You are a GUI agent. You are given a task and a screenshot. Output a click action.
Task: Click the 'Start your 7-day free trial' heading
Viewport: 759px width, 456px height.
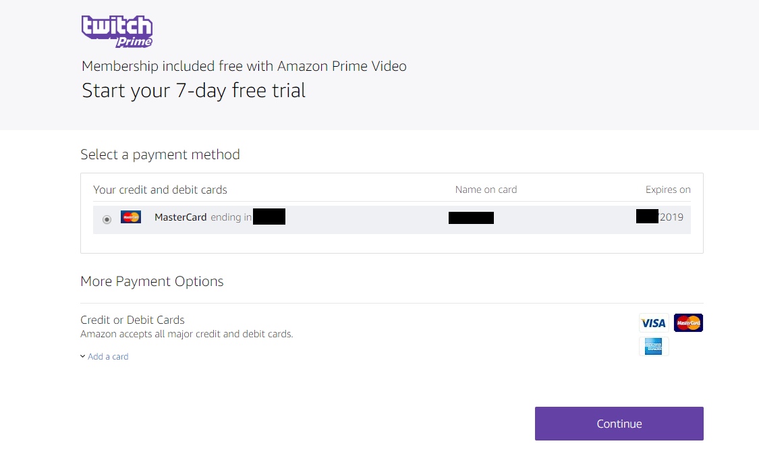194,90
